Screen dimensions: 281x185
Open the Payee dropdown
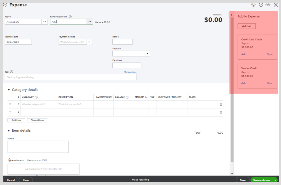(x=45, y=22)
